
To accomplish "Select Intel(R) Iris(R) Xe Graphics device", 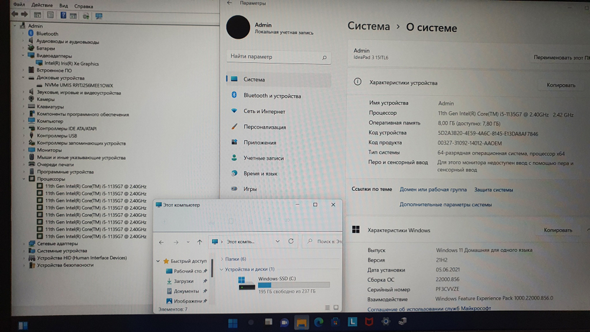I will click(x=71, y=64).
